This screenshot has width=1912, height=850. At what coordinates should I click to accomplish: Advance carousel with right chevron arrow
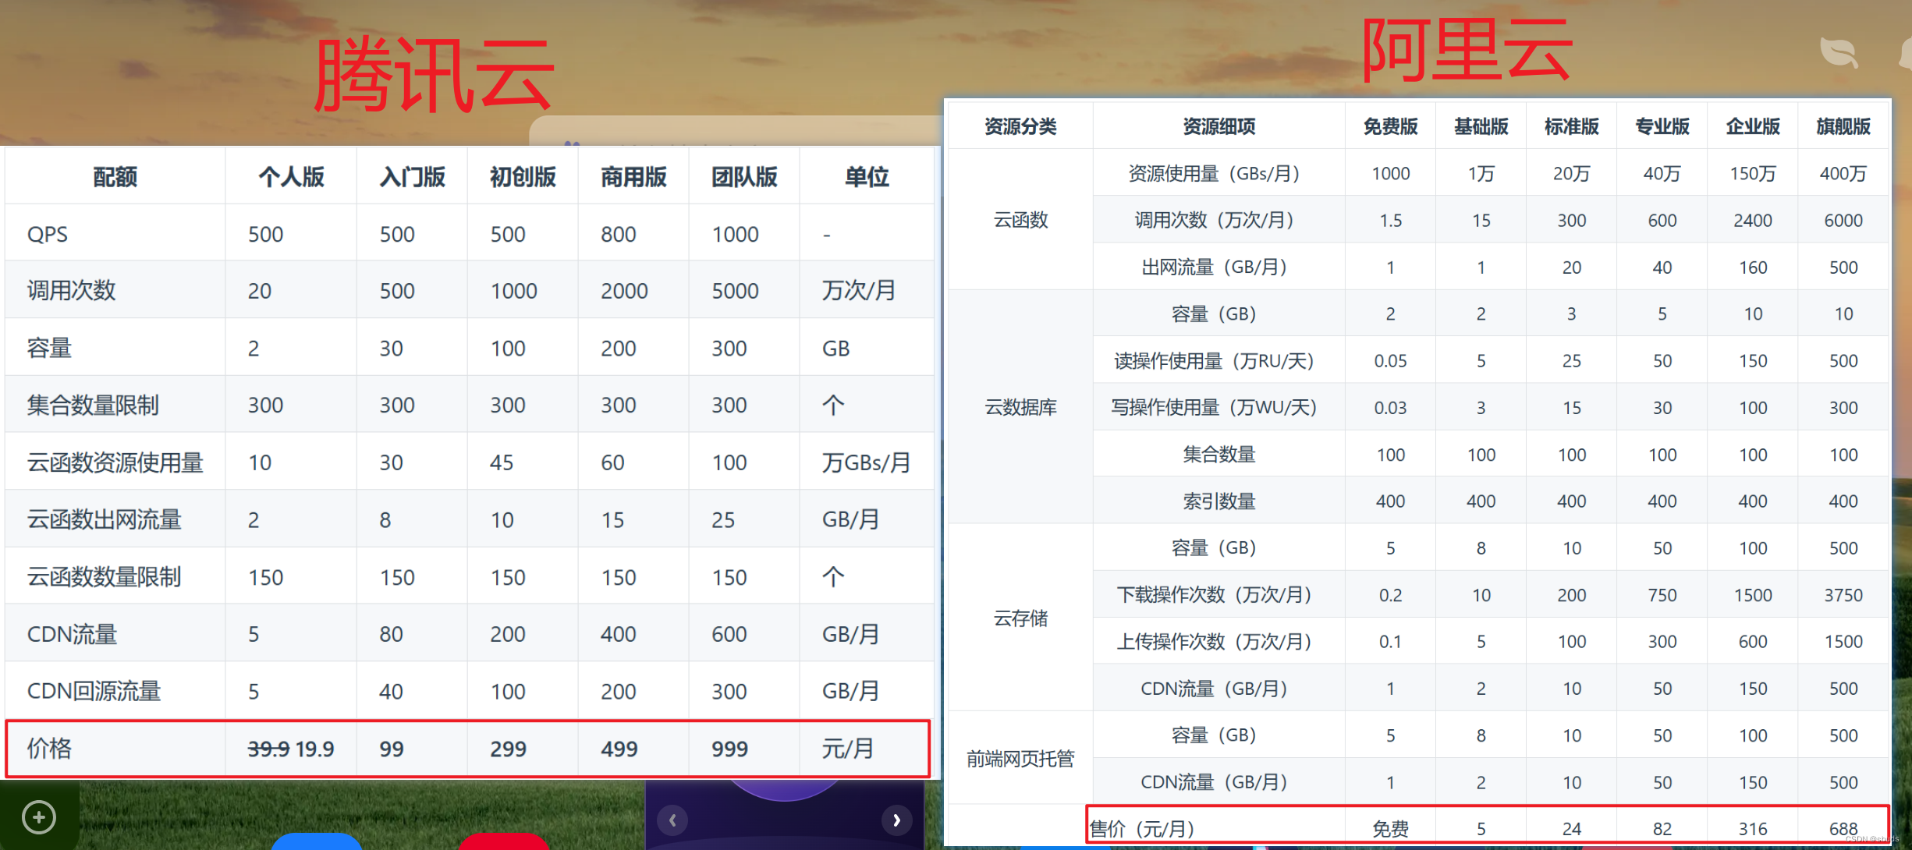pos(896,820)
